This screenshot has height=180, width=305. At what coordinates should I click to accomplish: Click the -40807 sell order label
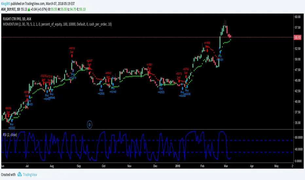(89, 61)
